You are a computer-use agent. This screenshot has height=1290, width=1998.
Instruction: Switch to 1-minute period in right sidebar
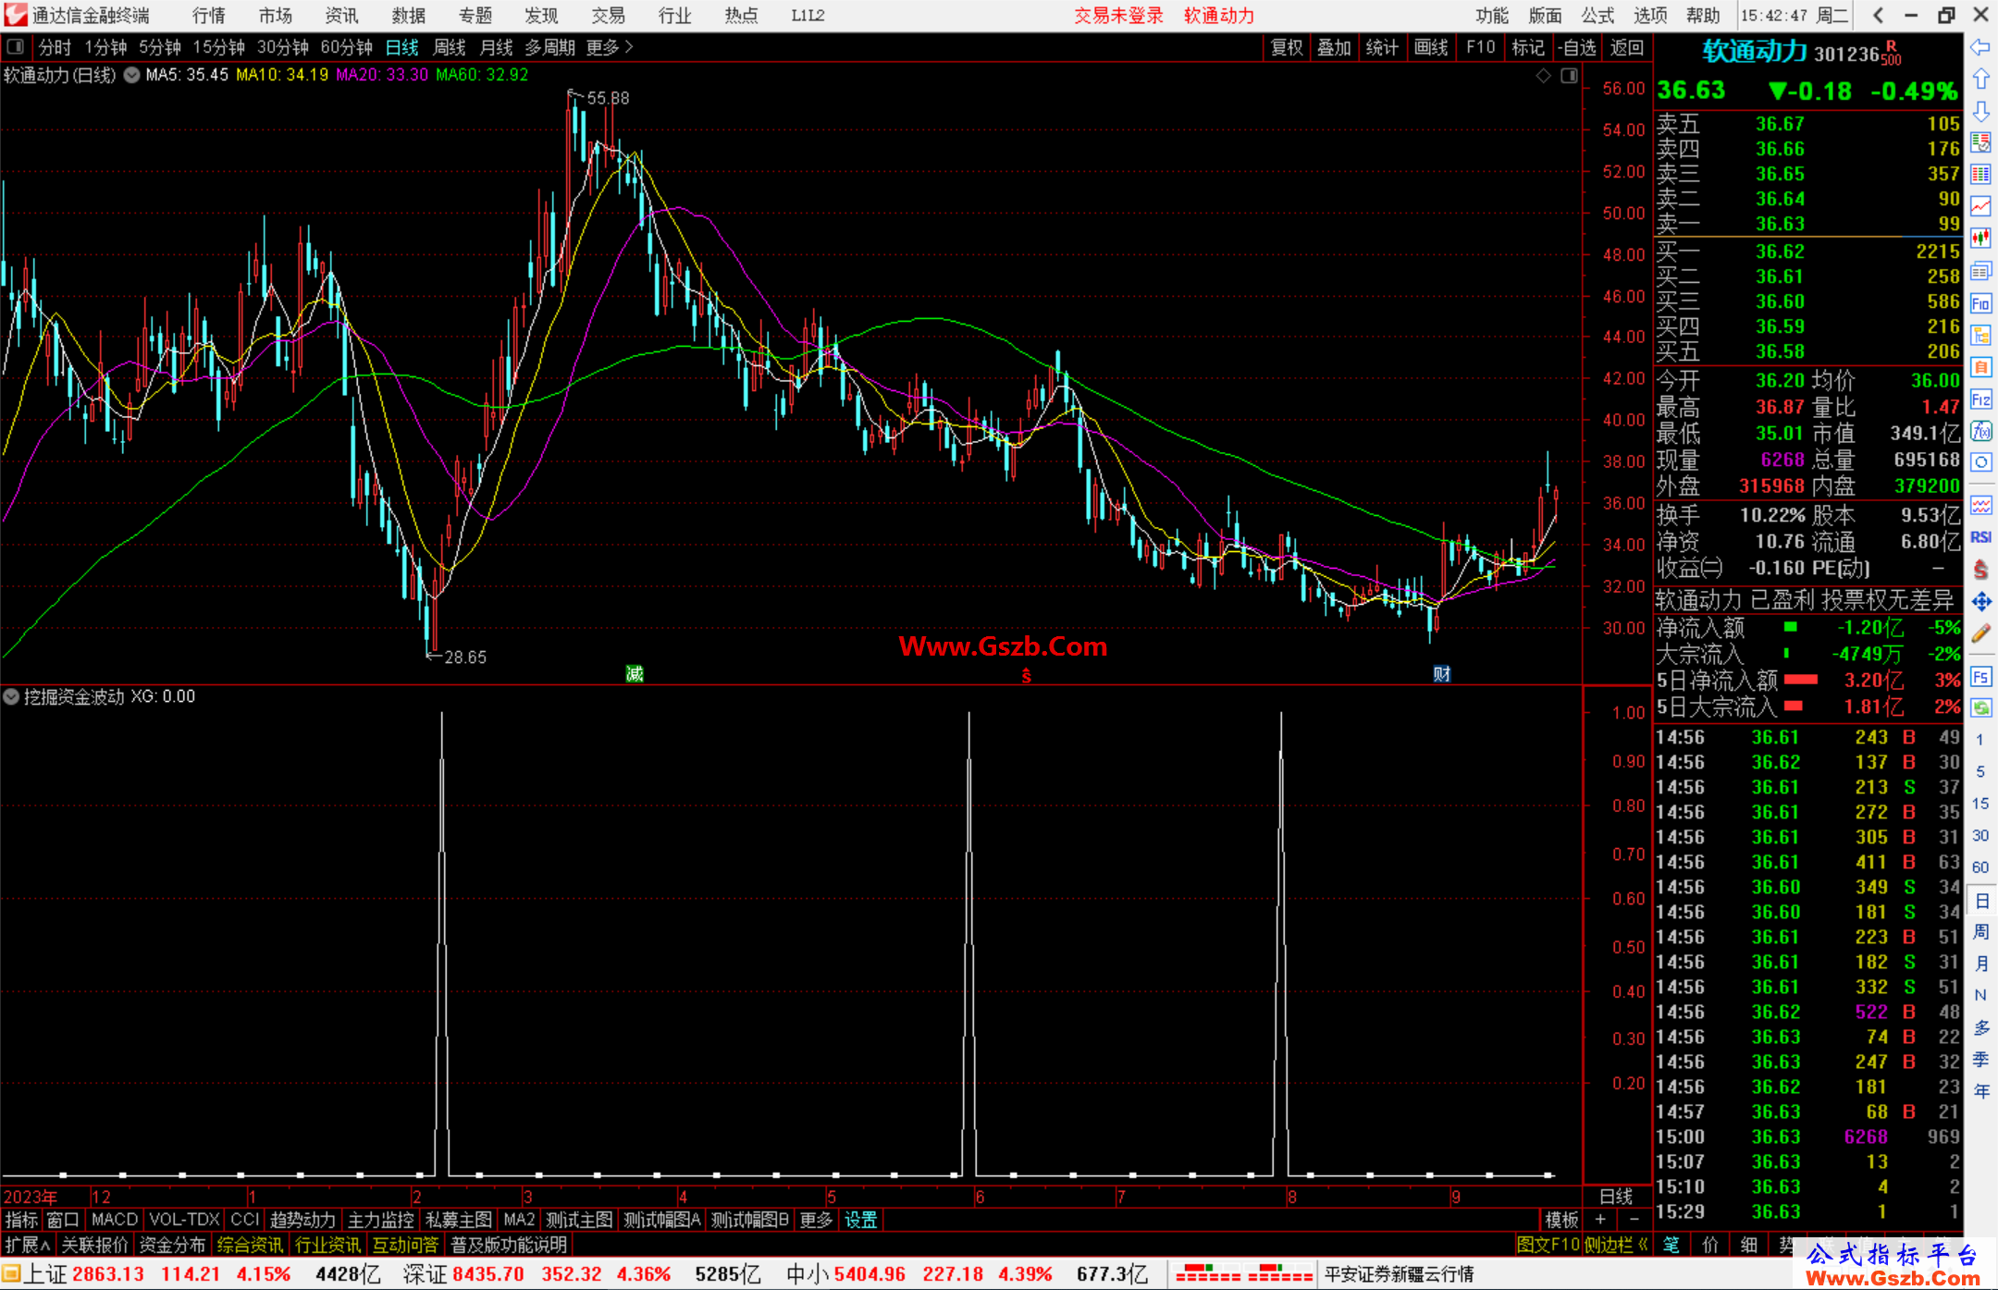coord(1979,740)
